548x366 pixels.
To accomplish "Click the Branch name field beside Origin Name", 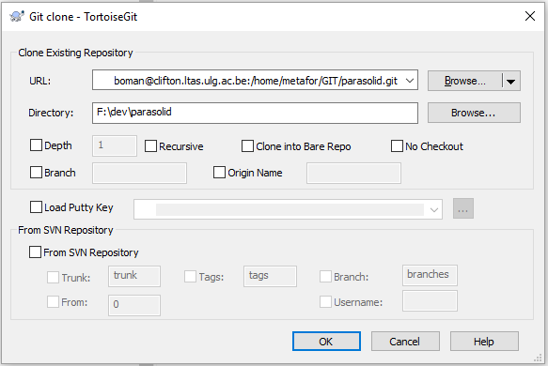I will (x=139, y=173).
